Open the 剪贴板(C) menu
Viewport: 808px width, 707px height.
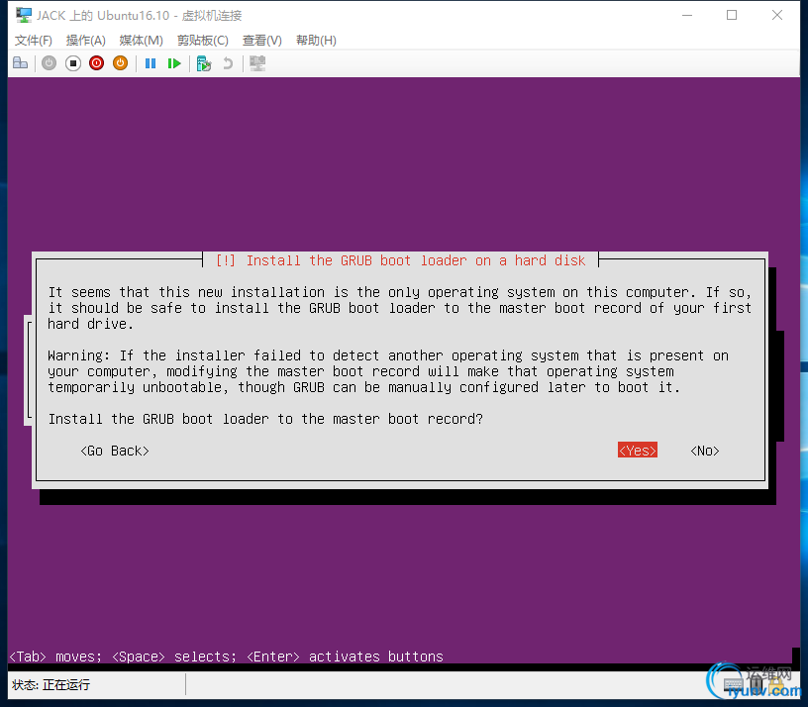203,41
